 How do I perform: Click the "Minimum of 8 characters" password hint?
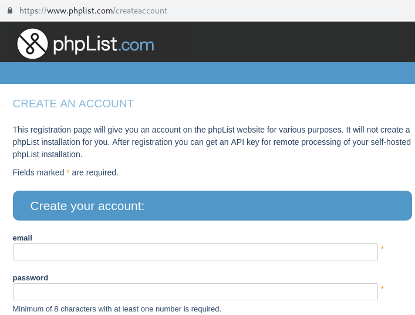[117, 309]
